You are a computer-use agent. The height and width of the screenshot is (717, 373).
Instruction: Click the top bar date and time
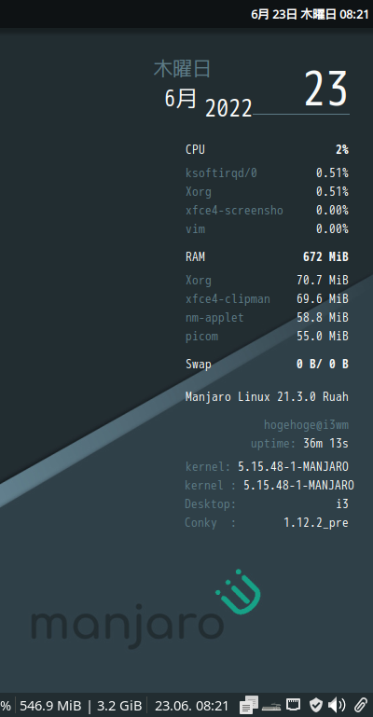[310, 14]
